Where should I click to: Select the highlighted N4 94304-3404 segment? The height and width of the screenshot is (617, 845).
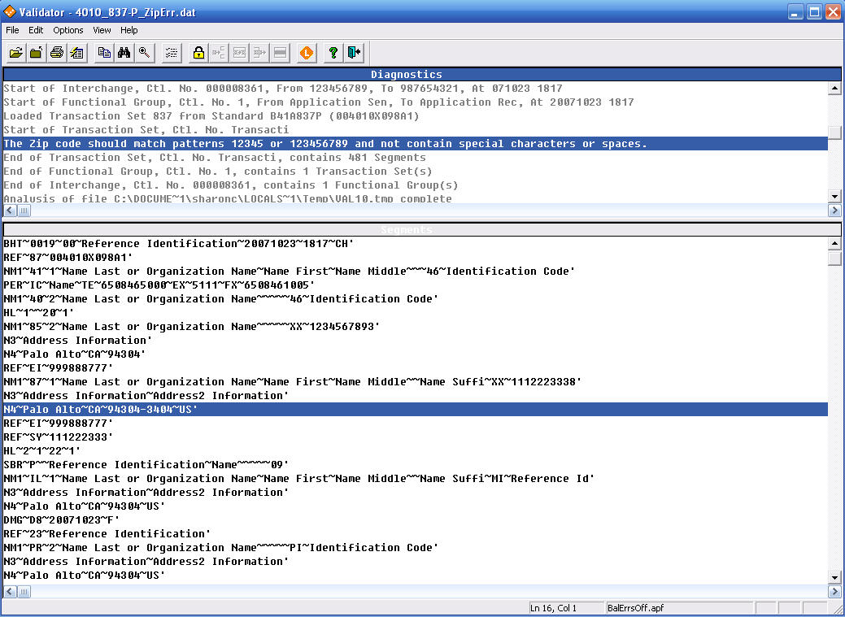pos(416,410)
